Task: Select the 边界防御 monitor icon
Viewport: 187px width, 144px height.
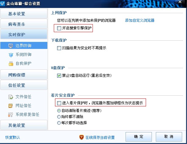Action: pos(11,46)
